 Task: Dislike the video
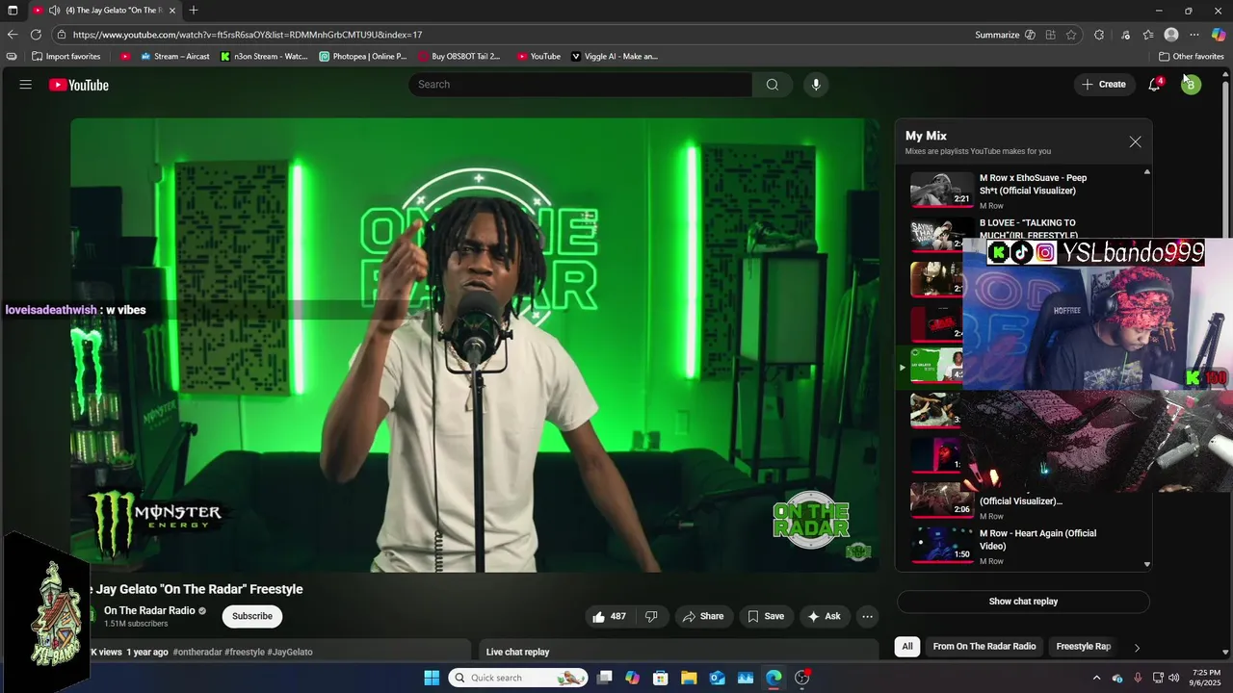[651, 616]
